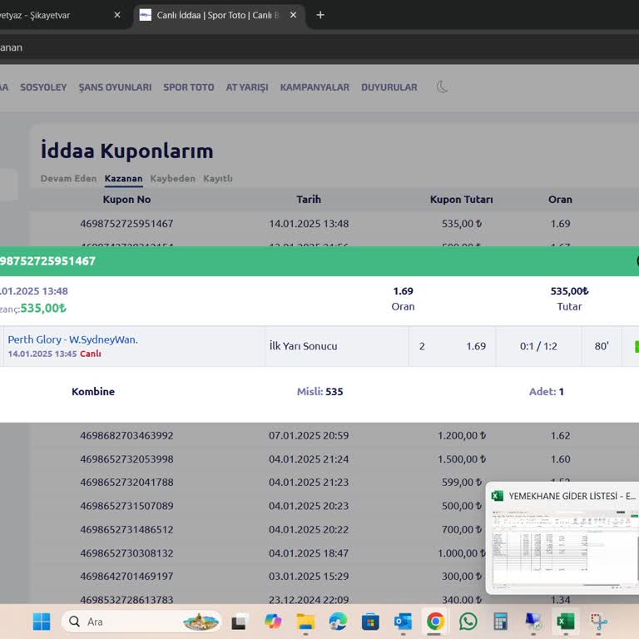This screenshot has width=639, height=639.
Task: Click the Kombine label
Action: [x=93, y=392]
